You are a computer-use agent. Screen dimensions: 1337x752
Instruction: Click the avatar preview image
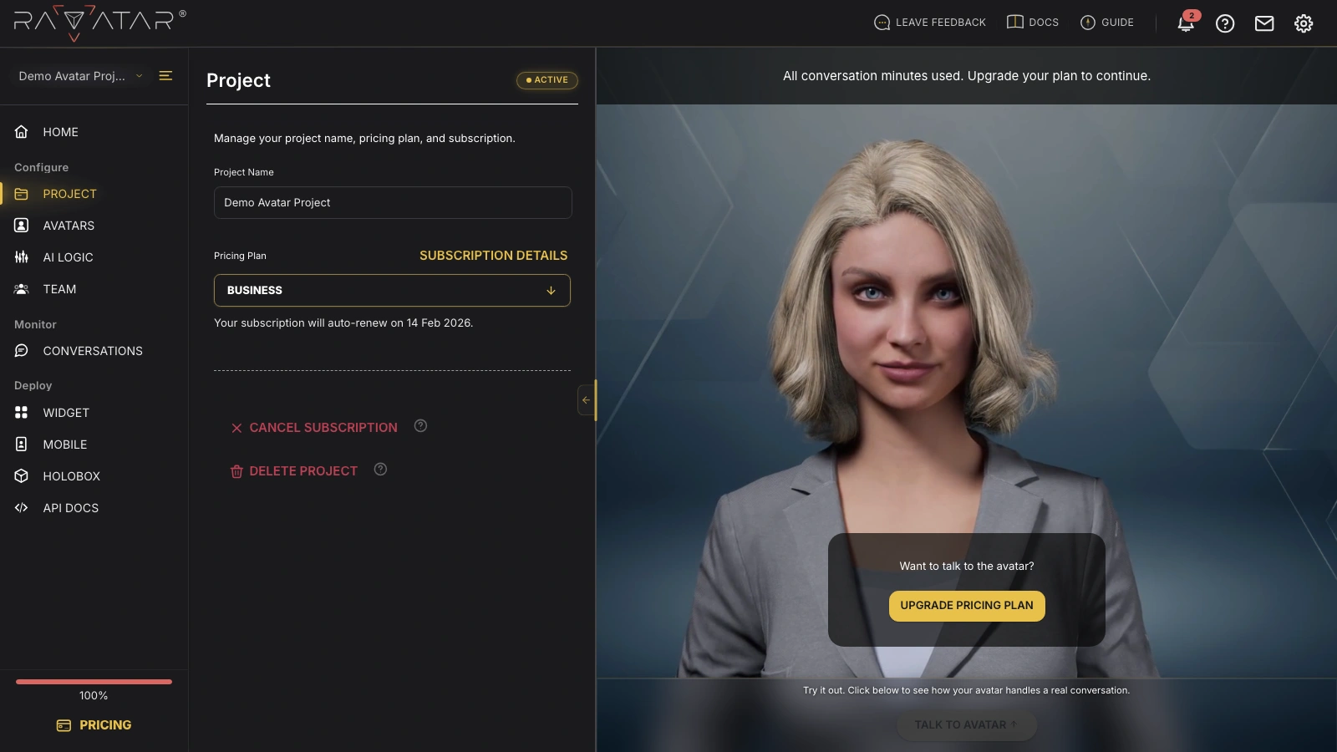click(x=967, y=391)
